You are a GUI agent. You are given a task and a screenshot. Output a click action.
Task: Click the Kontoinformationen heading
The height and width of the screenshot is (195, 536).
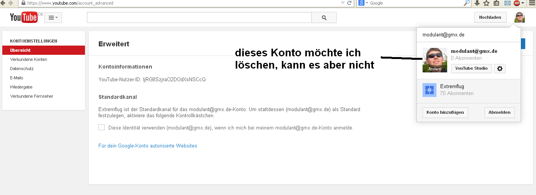coord(125,67)
